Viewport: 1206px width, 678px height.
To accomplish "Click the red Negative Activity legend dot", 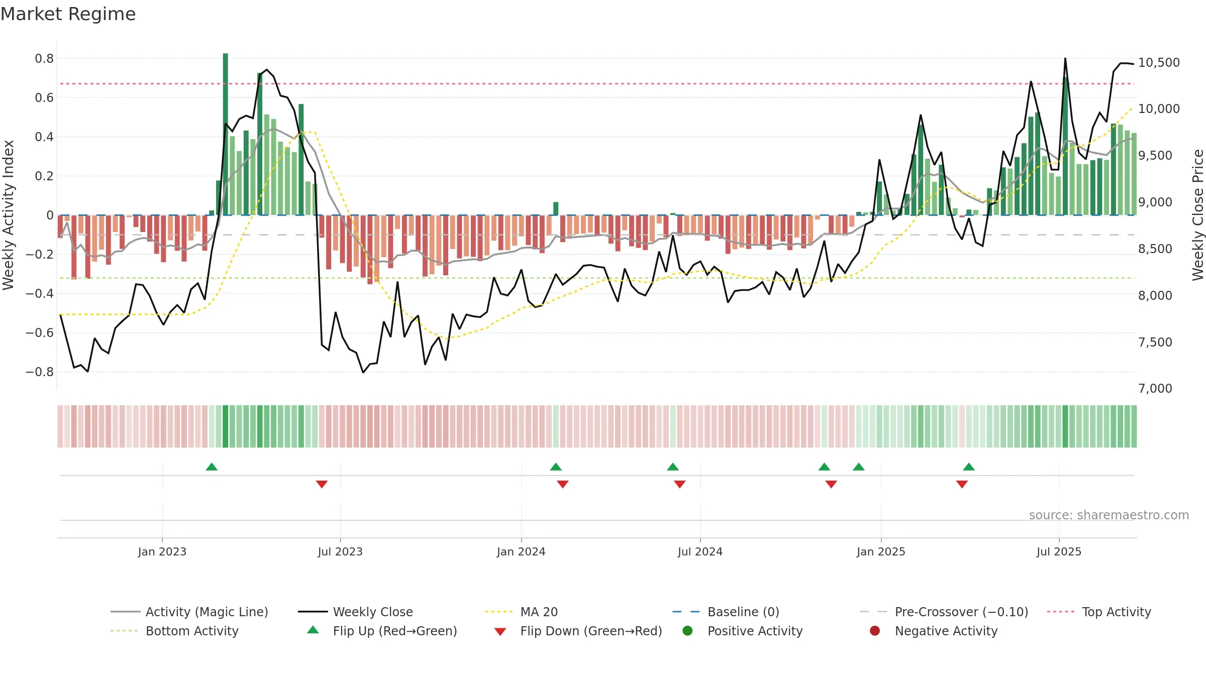I will (875, 631).
